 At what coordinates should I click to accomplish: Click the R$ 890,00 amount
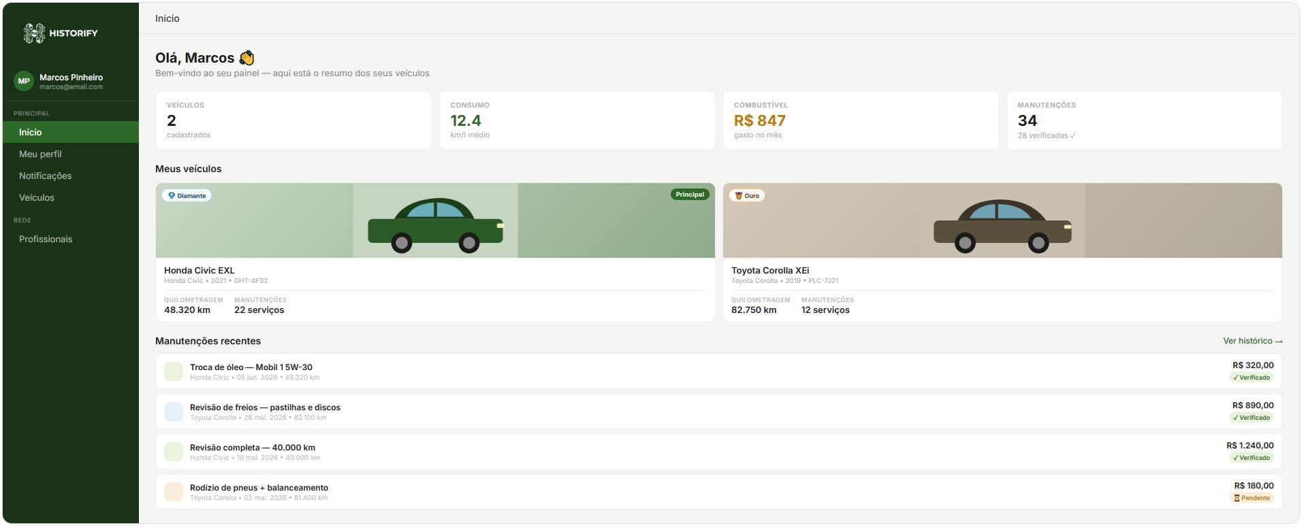click(x=1253, y=406)
